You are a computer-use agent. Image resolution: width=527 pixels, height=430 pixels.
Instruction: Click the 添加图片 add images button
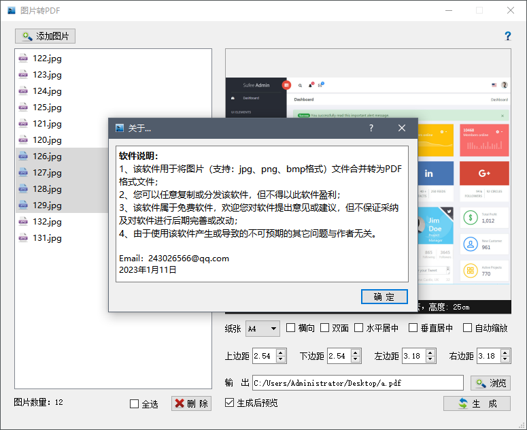click(45, 36)
